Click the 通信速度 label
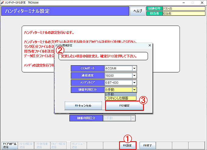207x150 pixels. point(88,76)
